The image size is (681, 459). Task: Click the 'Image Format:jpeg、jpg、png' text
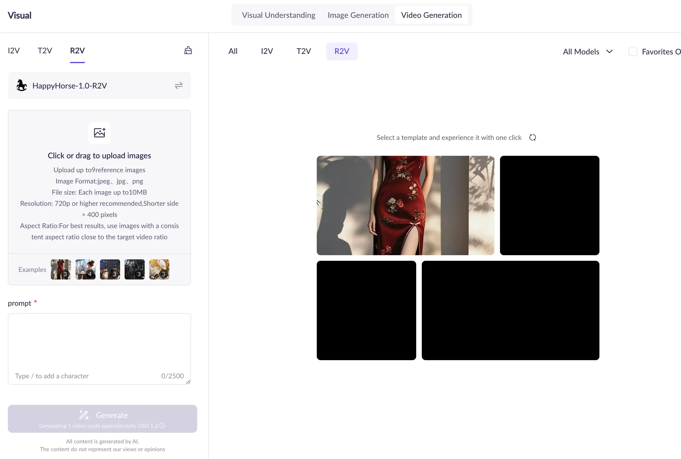point(99,181)
